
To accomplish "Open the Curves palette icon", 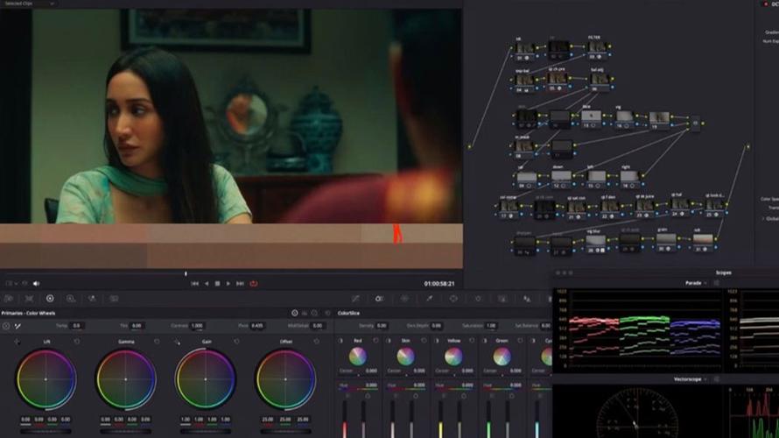I will point(355,299).
